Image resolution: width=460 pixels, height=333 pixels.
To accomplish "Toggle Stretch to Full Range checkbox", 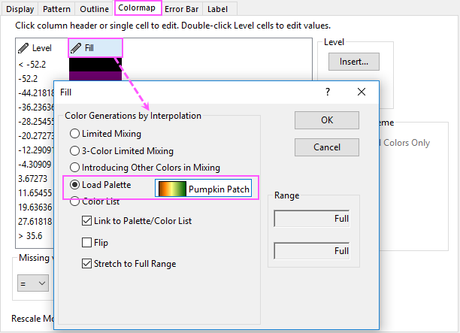I will [x=87, y=263].
